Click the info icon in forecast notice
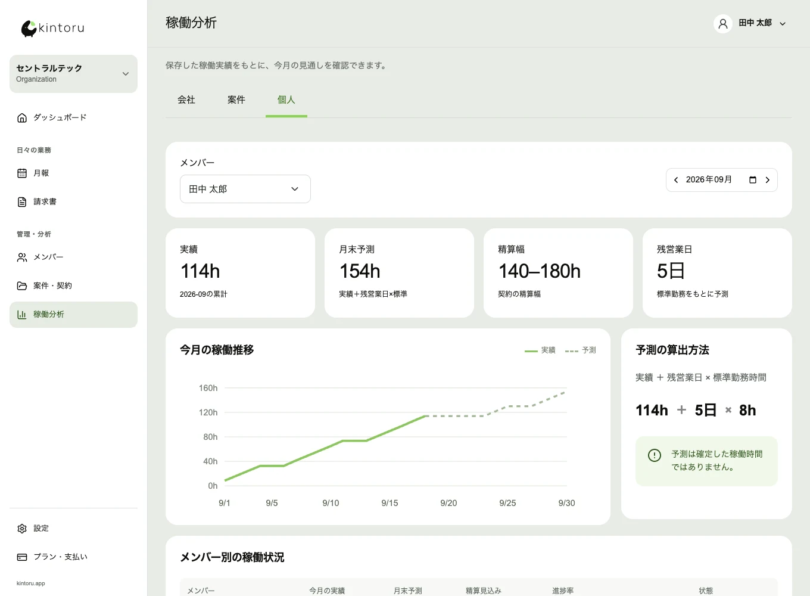Image resolution: width=810 pixels, height=596 pixels. (655, 455)
